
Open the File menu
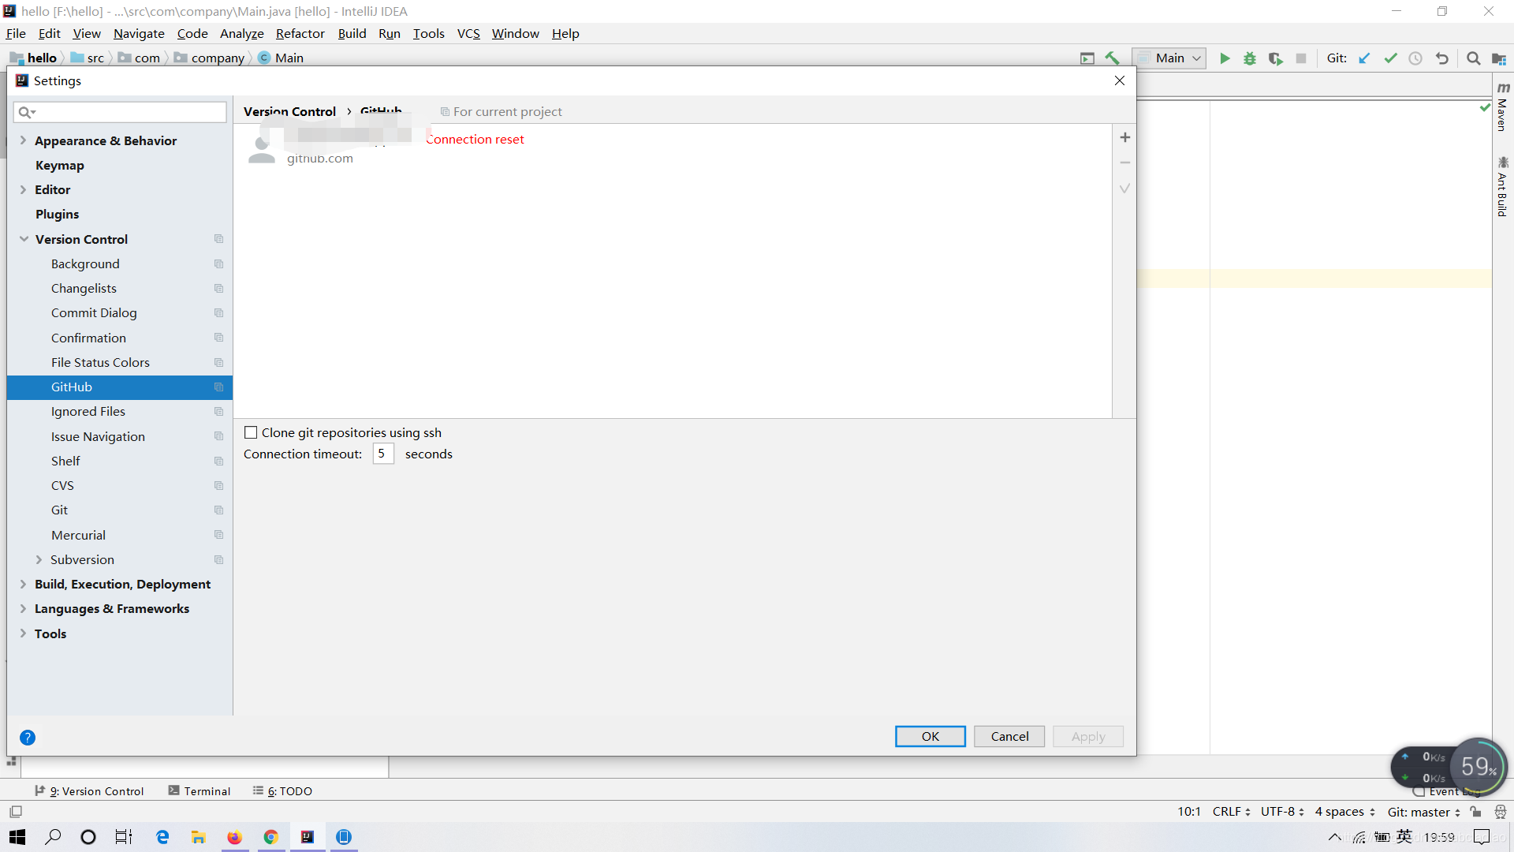[16, 33]
